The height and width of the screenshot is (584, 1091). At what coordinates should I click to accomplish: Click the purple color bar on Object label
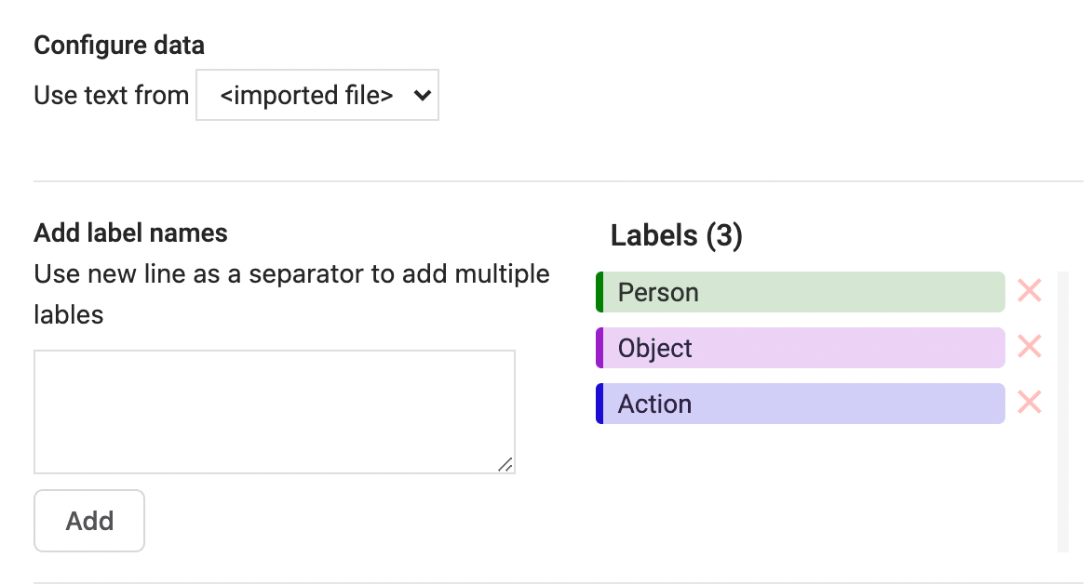pyautogui.click(x=599, y=347)
